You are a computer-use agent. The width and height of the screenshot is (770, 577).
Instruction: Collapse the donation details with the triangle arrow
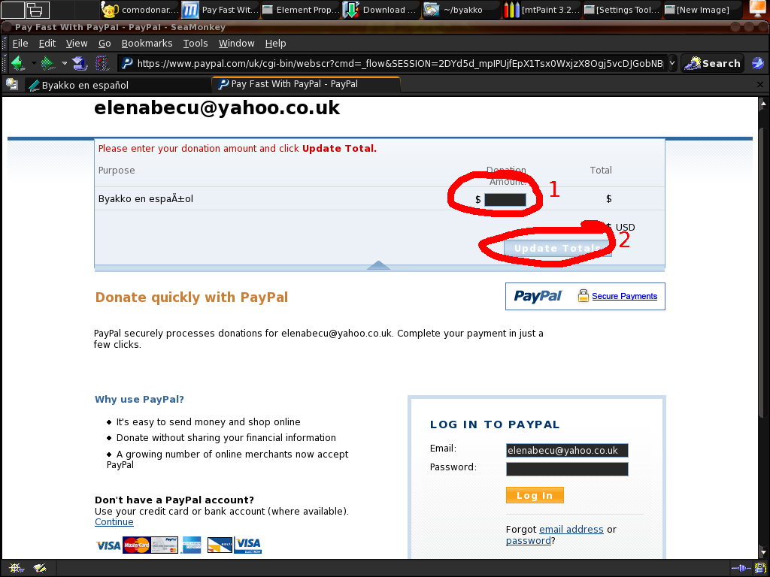tap(378, 265)
